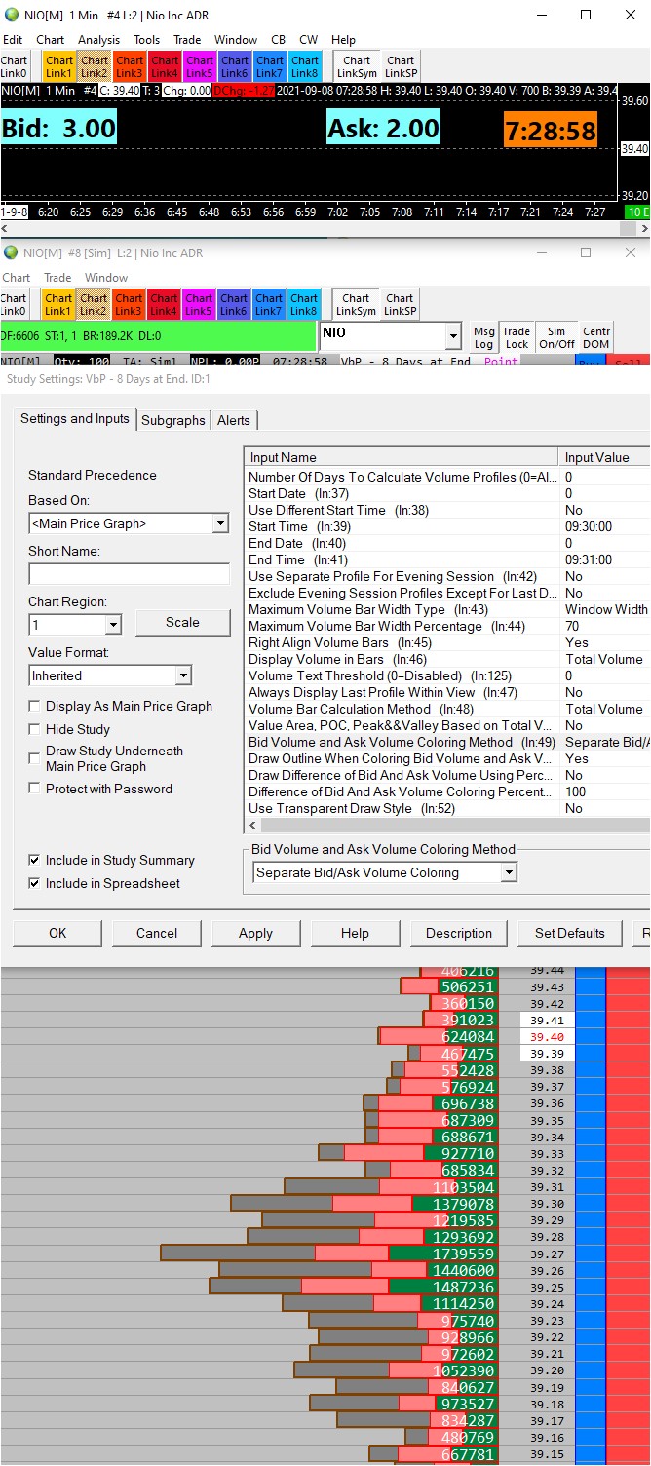The width and height of the screenshot is (651, 1466).
Task: Click Chart LinkSym in the top chart window
Action: pos(357,66)
